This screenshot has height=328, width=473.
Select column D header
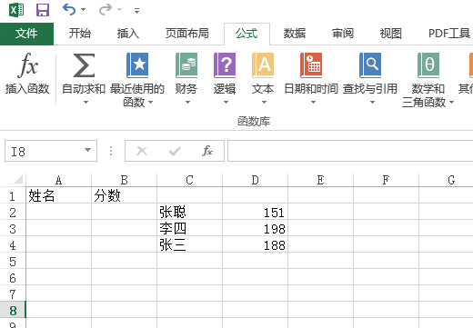[x=256, y=180]
